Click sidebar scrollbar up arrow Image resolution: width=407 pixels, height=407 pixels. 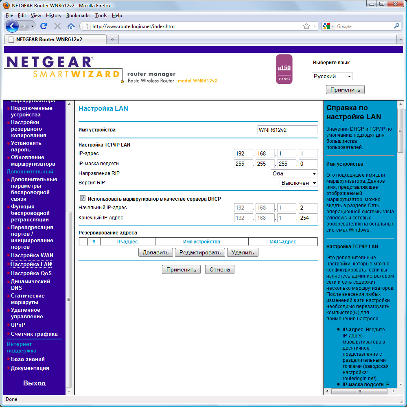[x=69, y=104]
